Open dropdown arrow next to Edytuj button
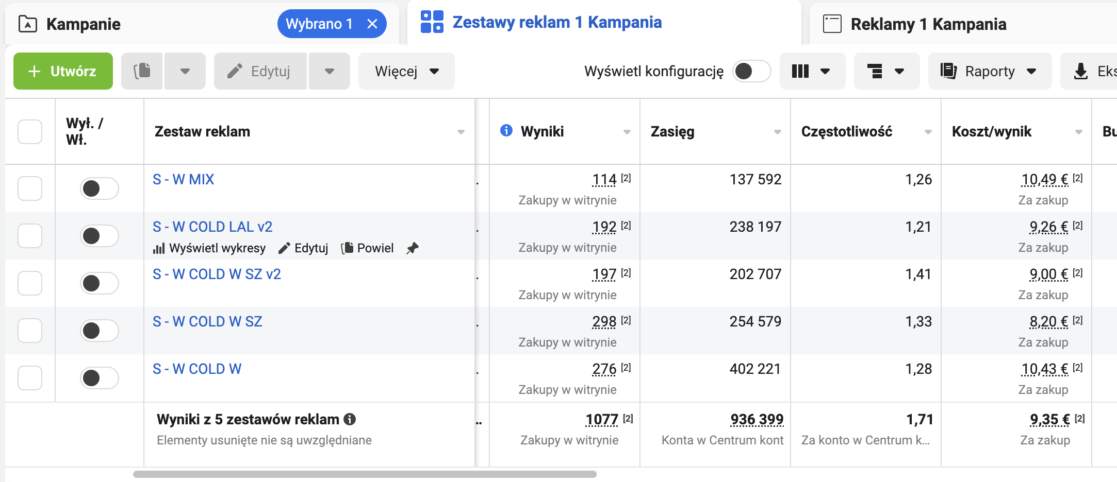 pyautogui.click(x=329, y=71)
